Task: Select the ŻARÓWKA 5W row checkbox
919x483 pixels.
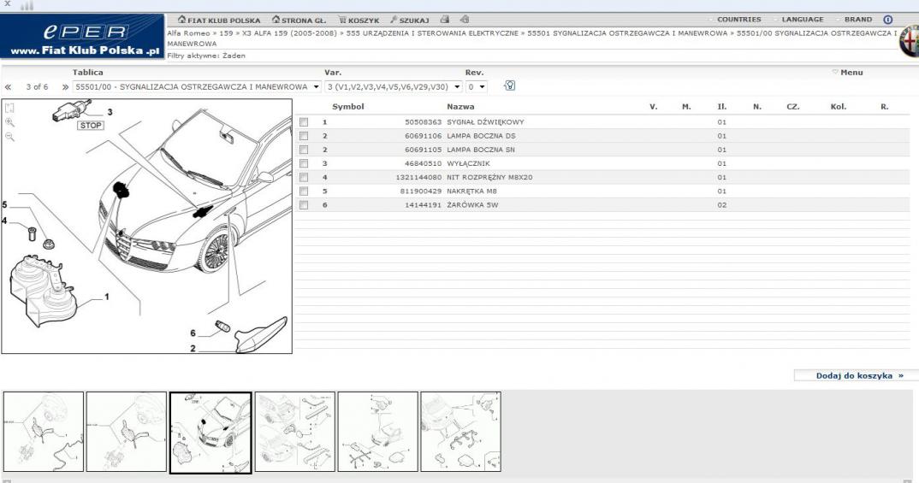Action: (304, 204)
